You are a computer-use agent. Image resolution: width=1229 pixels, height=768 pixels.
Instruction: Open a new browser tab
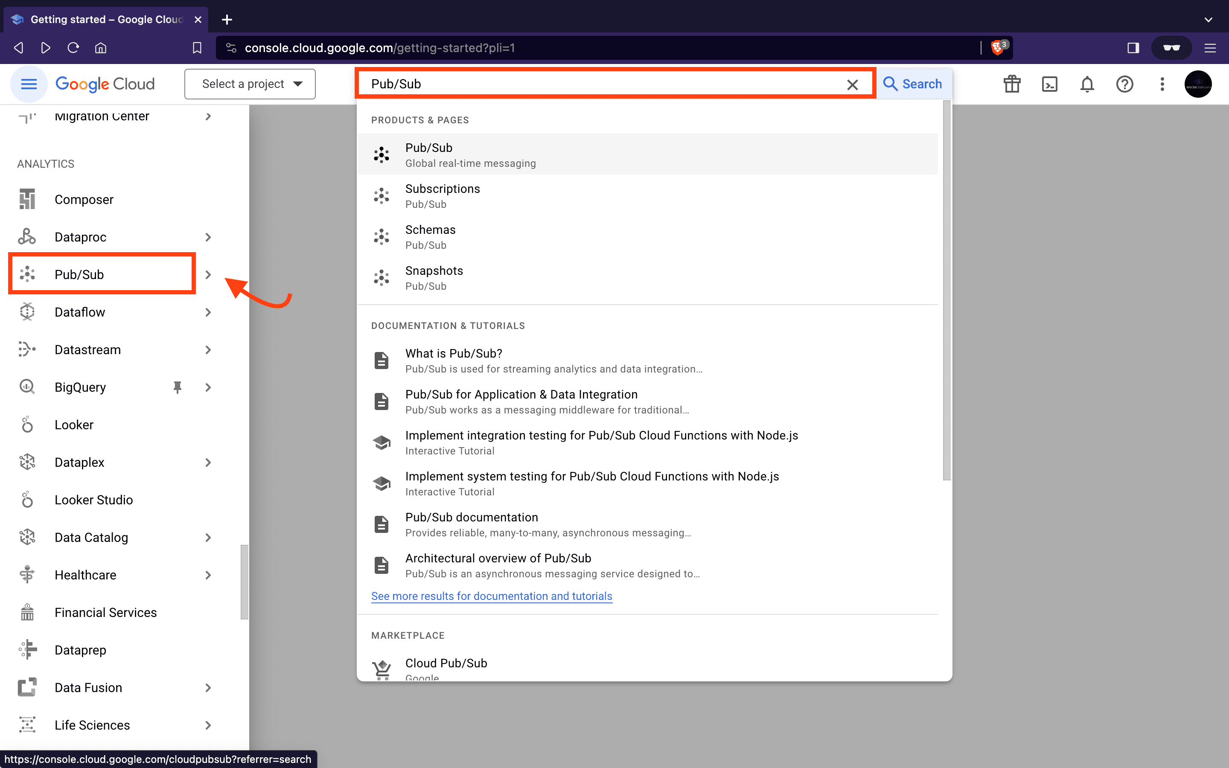(x=227, y=19)
